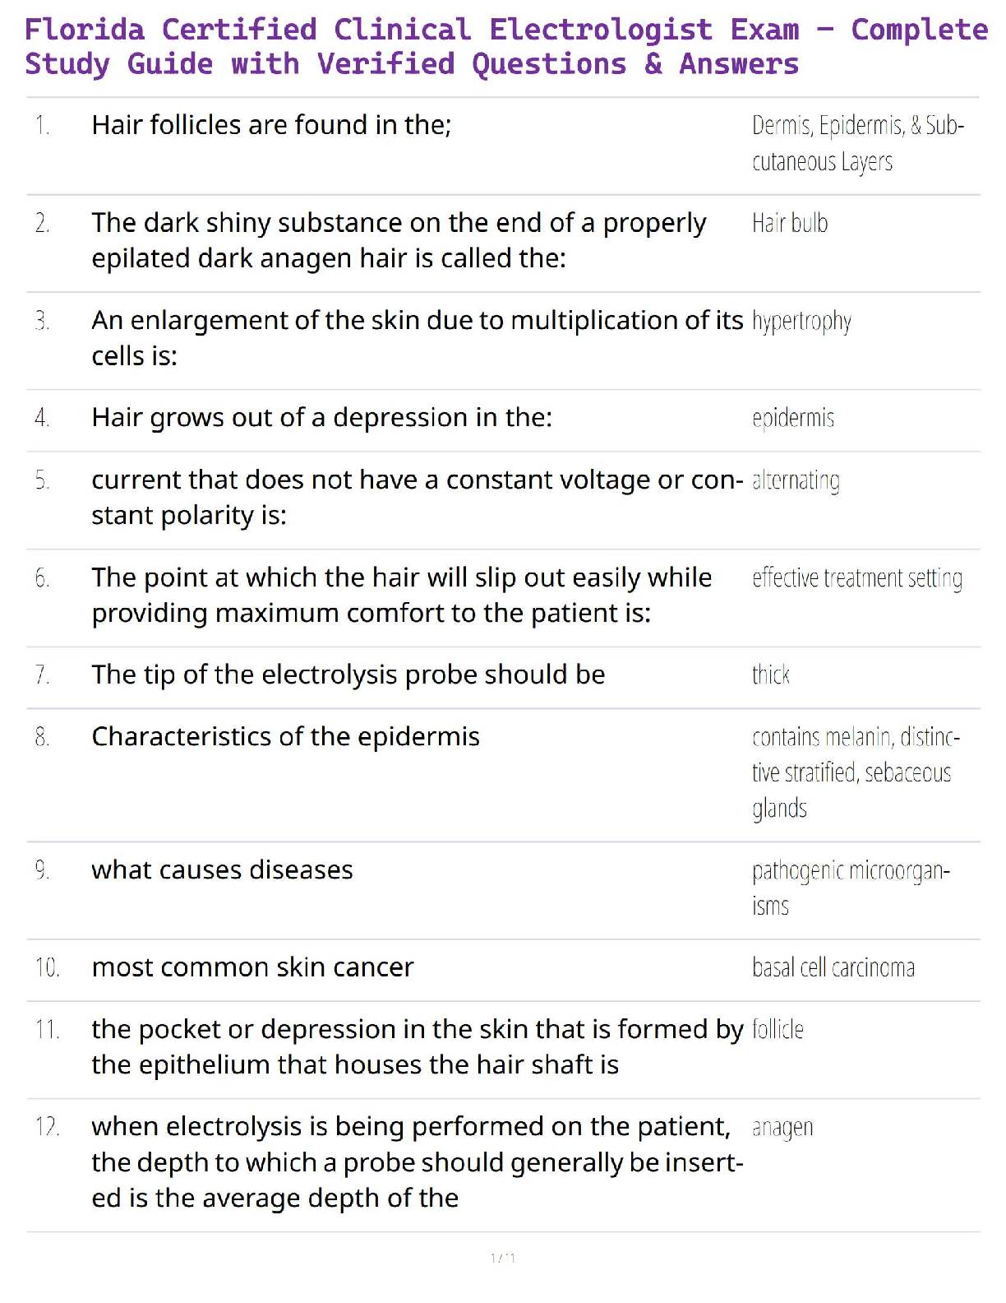Click question 4 about hair depression
This screenshot has width=1006, height=1303.
321,418
